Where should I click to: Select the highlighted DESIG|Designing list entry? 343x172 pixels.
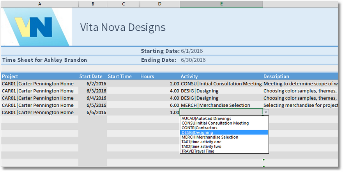click(x=224, y=132)
